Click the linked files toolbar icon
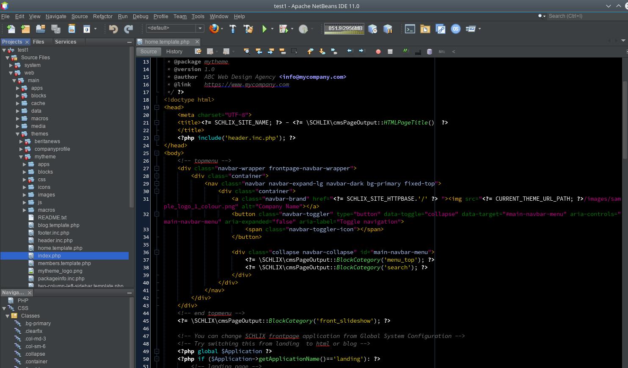Viewport: 628px width, 368px height. click(441, 29)
